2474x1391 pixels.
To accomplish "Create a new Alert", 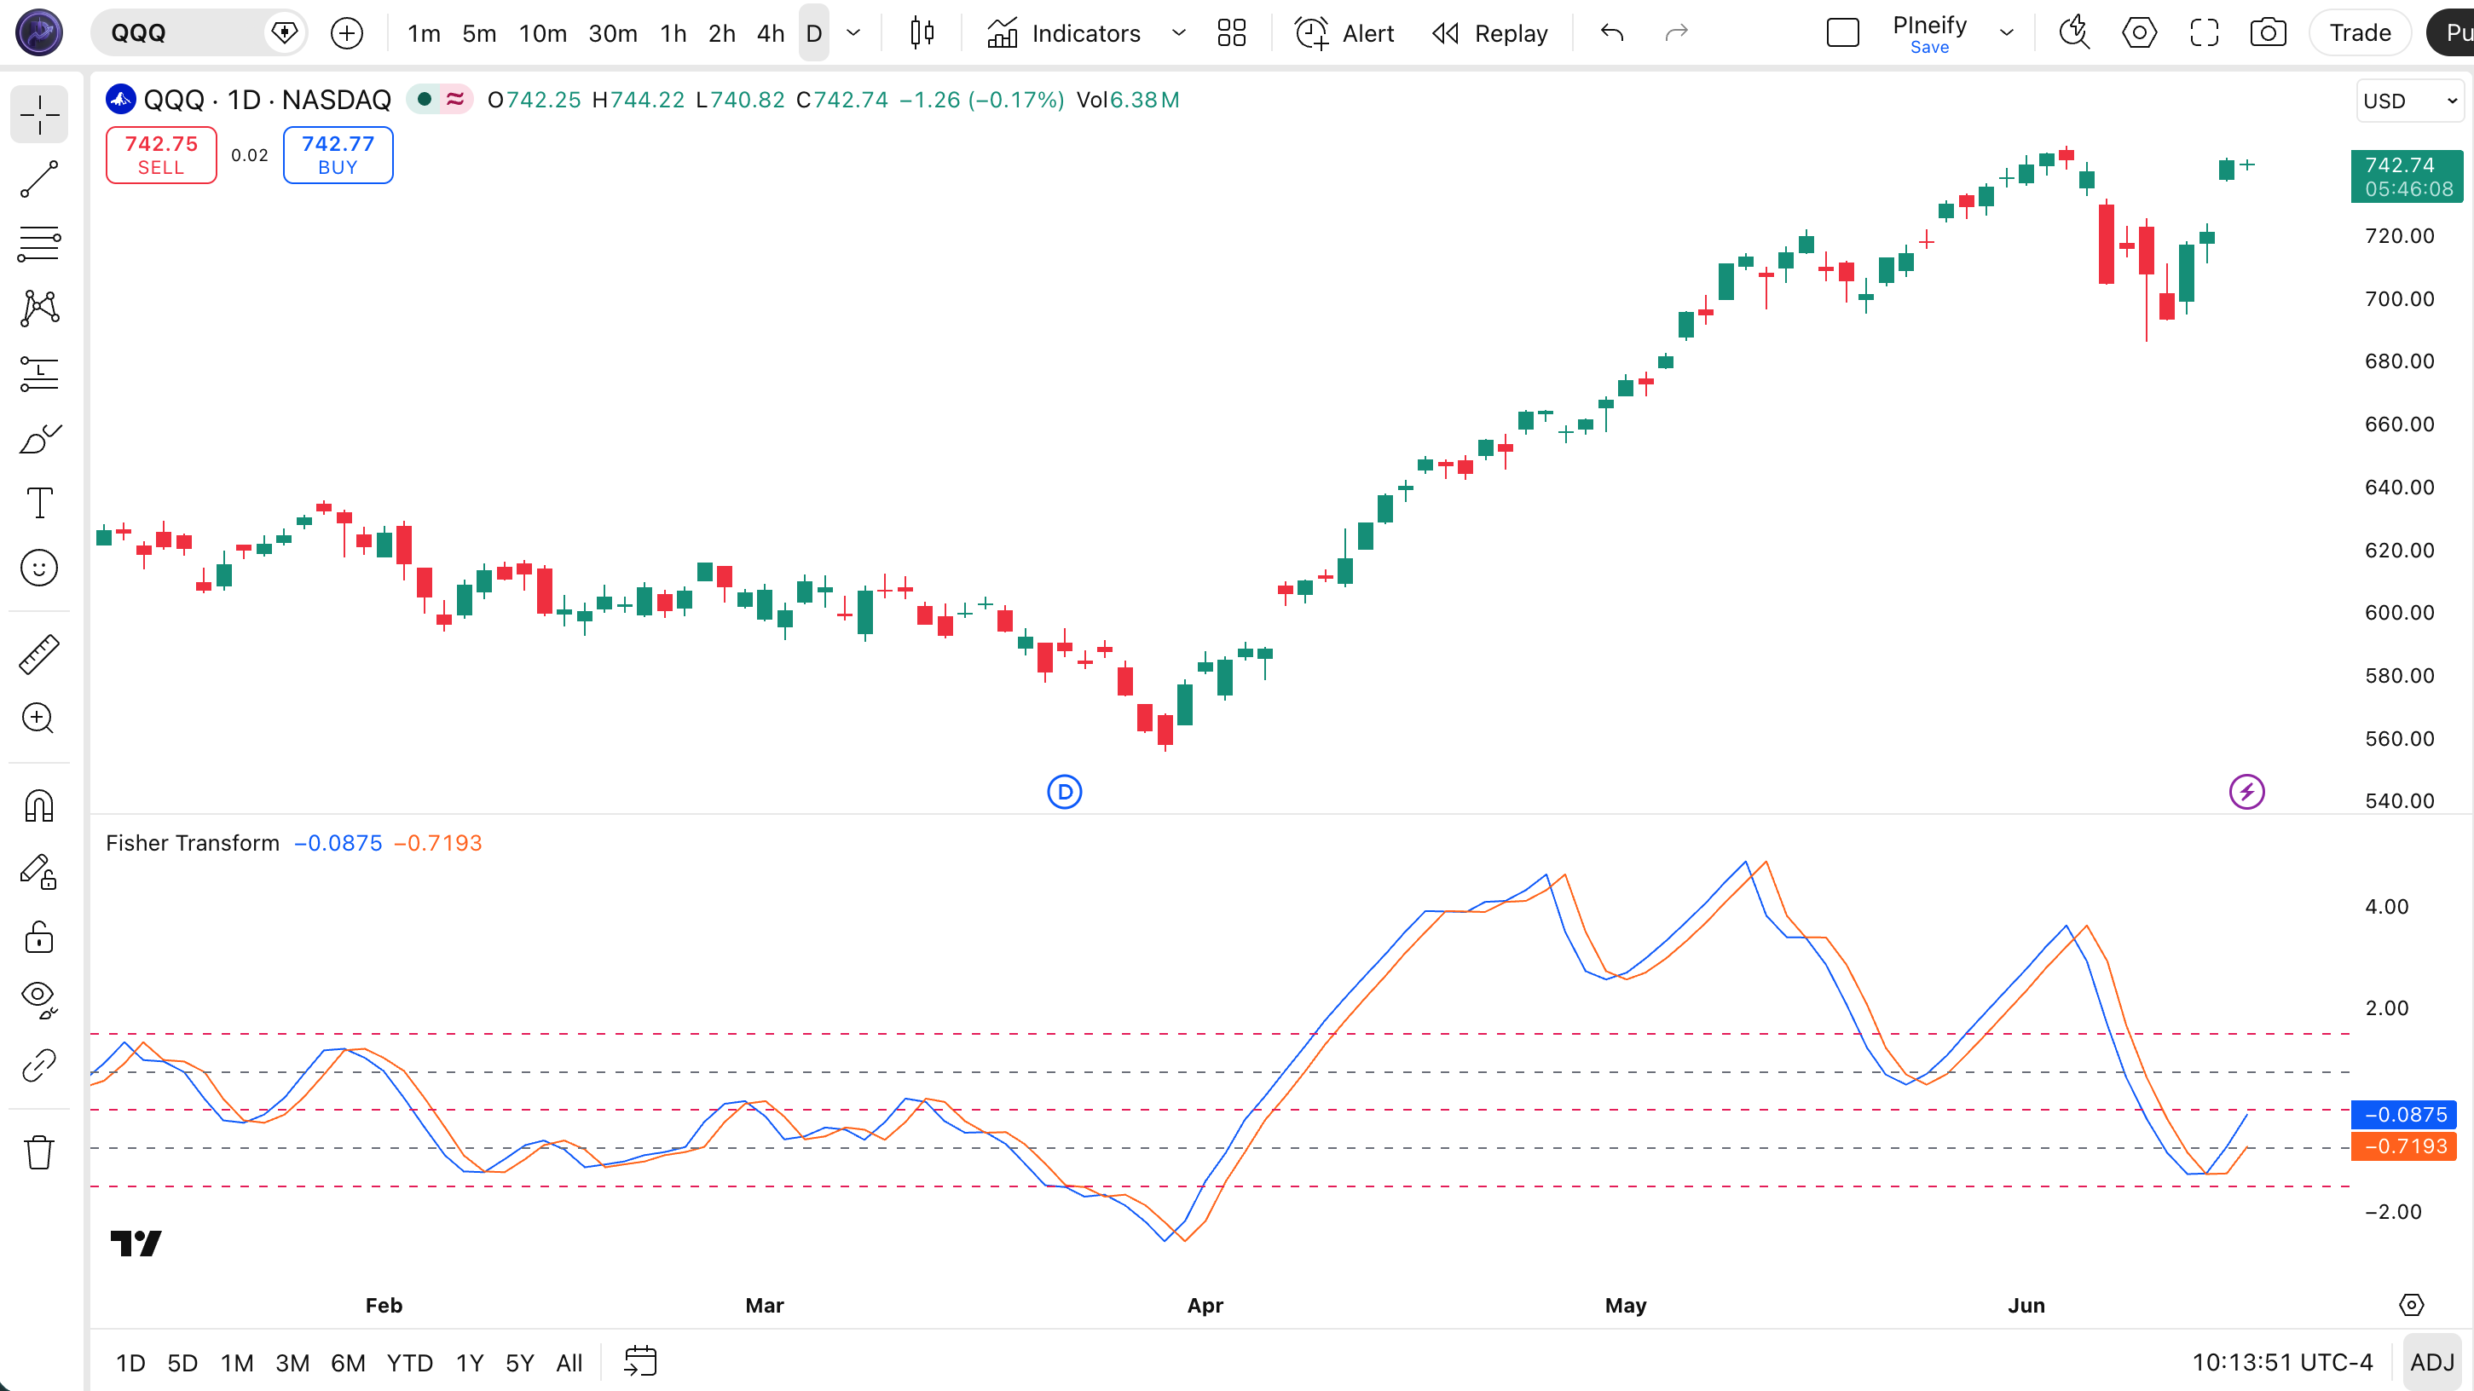I will click(x=1344, y=33).
